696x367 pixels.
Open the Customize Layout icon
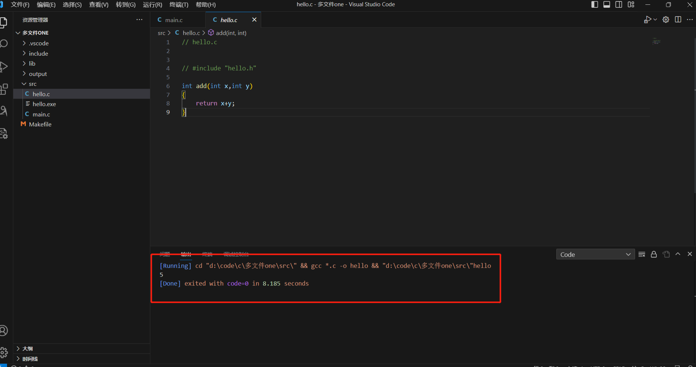coord(631,4)
